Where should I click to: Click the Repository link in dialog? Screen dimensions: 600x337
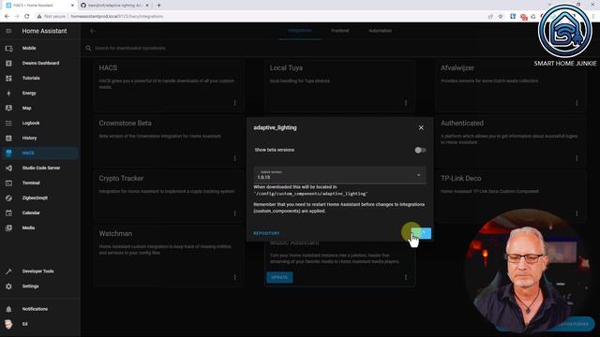tap(266, 233)
